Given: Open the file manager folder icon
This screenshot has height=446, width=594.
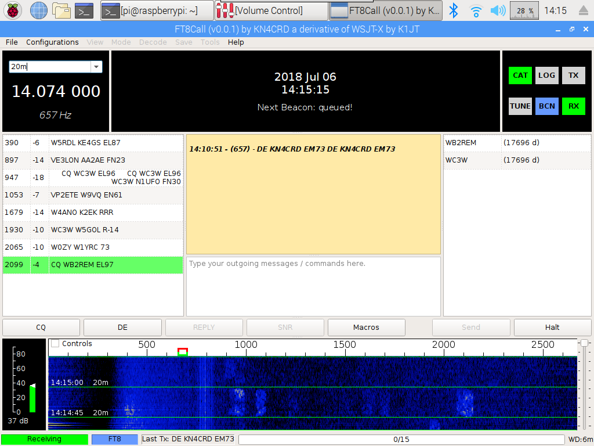Looking at the screenshot, I should 61,10.
